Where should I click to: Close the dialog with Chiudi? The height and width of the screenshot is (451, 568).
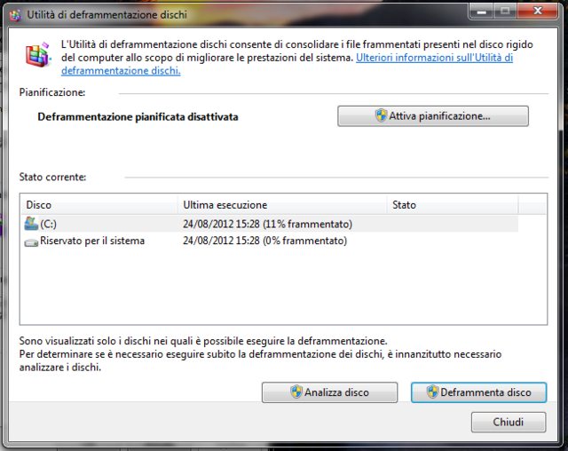pyautogui.click(x=509, y=422)
